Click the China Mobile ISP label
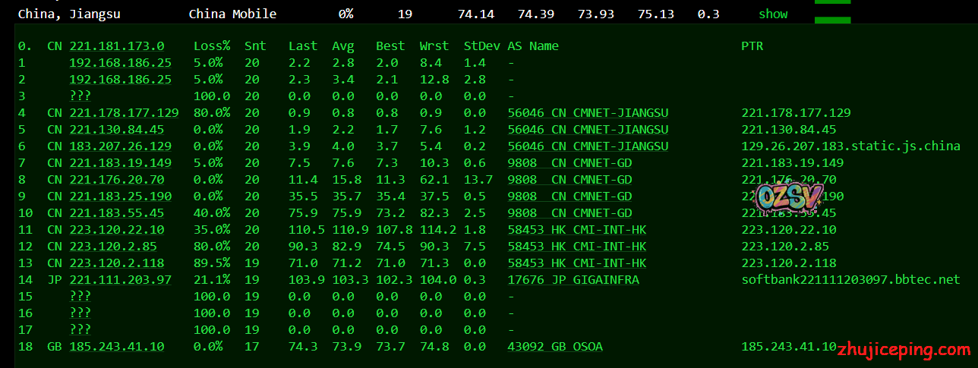 point(232,14)
